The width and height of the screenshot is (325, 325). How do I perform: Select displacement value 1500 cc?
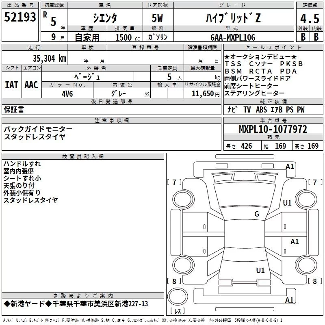(x=128, y=37)
